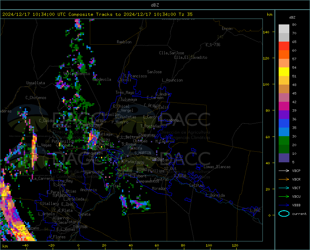Click the Composite Tracks timestamp header text
The image size is (310, 250).
97,14
